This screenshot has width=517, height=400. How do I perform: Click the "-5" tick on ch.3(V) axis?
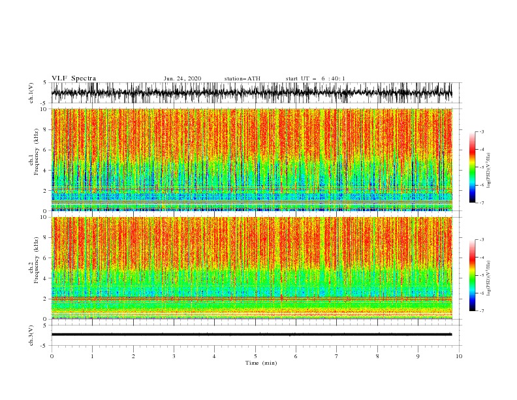pyautogui.click(x=44, y=346)
